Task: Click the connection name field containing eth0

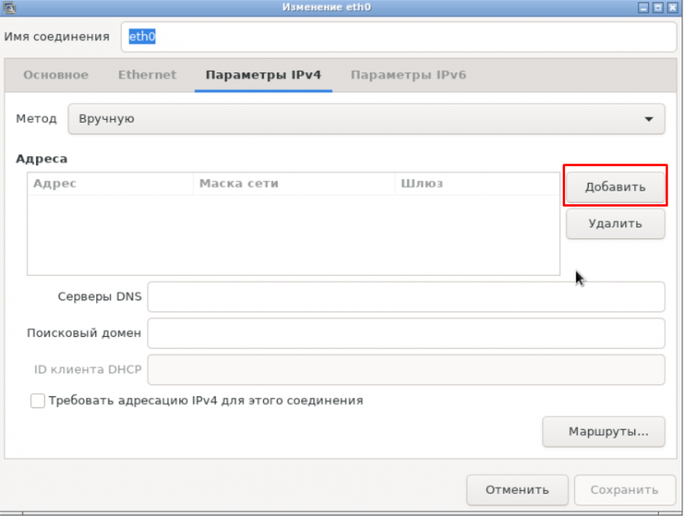Action: [x=399, y=37]
